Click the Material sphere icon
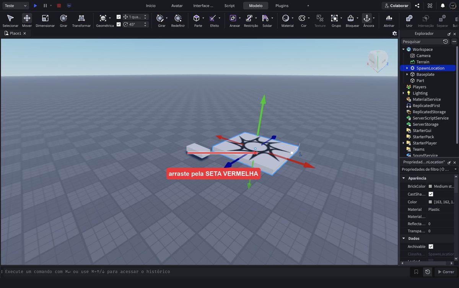Viewport: 459px width, 288px height. tap(286, 18)
